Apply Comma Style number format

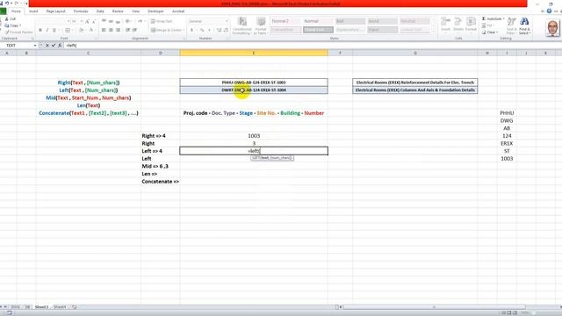point(209,30)
